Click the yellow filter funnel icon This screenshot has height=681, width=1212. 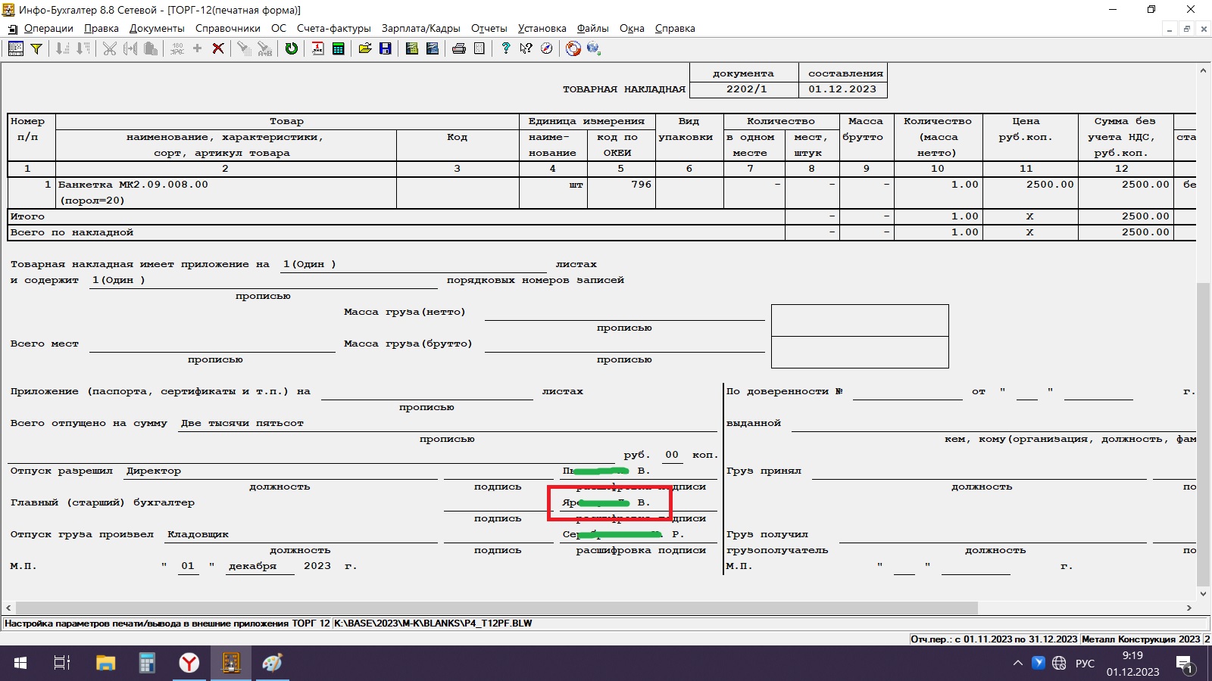pyautogui.click(x=36, y=48)
